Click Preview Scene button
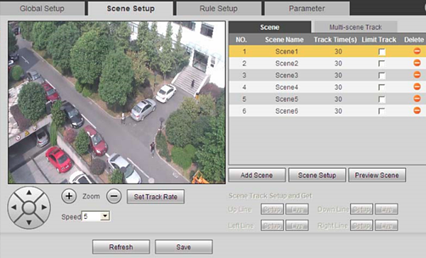The image size is (426, 258). [x=377, y=175]
